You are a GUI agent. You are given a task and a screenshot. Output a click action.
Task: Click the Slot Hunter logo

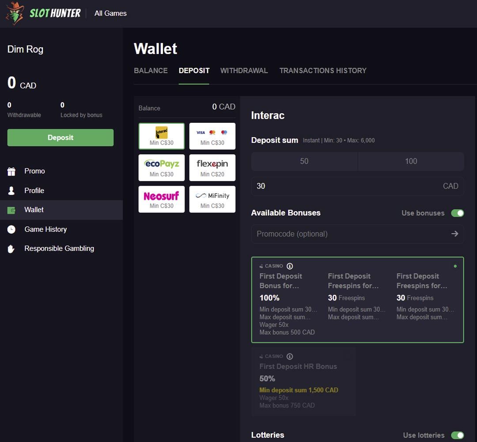click(43, 13)
